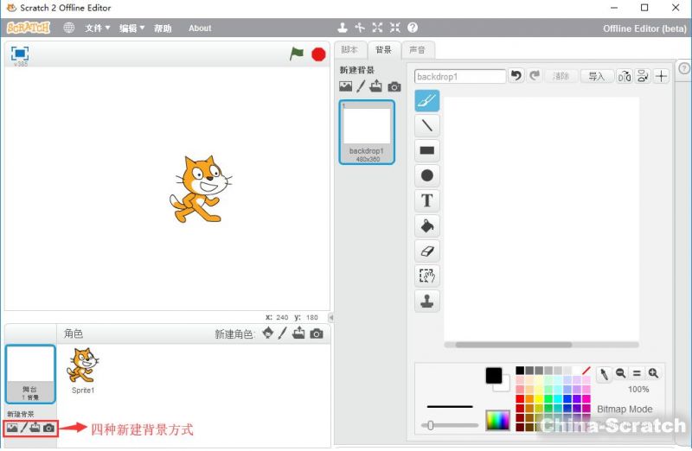This screenshot has height=451, width=692.
Task: Choose the Rectangle shape tool
Action: pyautogui.click(x=427, y=151)
